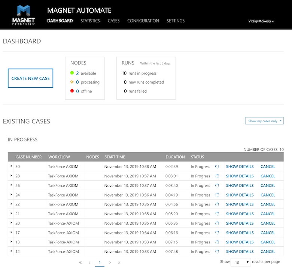
Task: Expand case 28 row
Action: [11, 175]
